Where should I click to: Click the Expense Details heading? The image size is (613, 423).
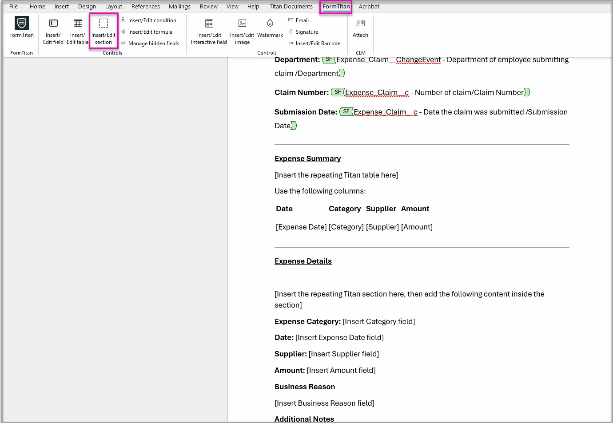(303, 261)
